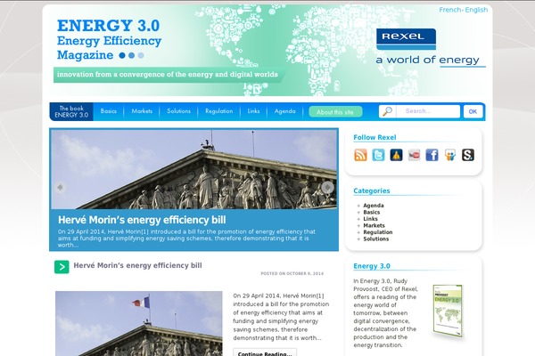This screenshot has height=356, width=535.
Task: Open the Regulation category in sidebar
Action: pyautogui.click(x=378, y=232)
